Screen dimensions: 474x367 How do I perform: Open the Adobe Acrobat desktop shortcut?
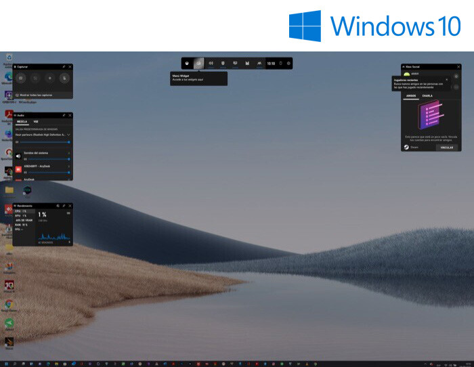(x=9, y=114)
